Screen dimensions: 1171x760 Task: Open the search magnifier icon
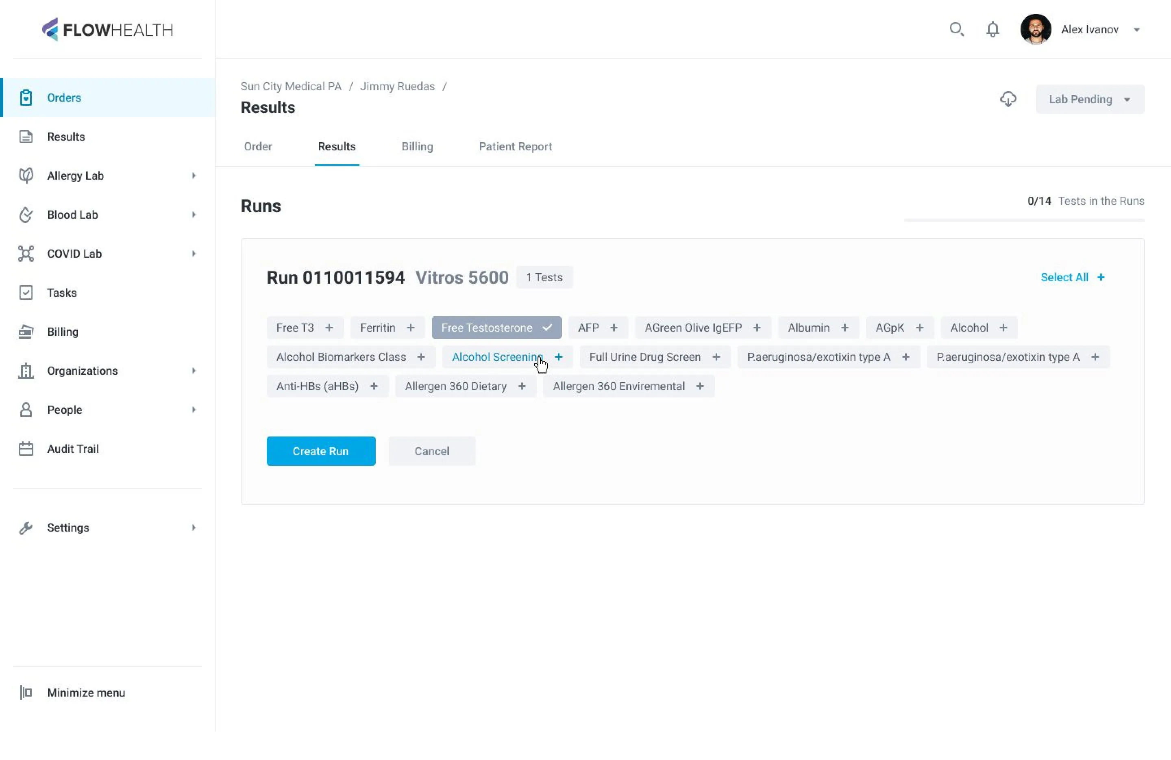point(956,30)
